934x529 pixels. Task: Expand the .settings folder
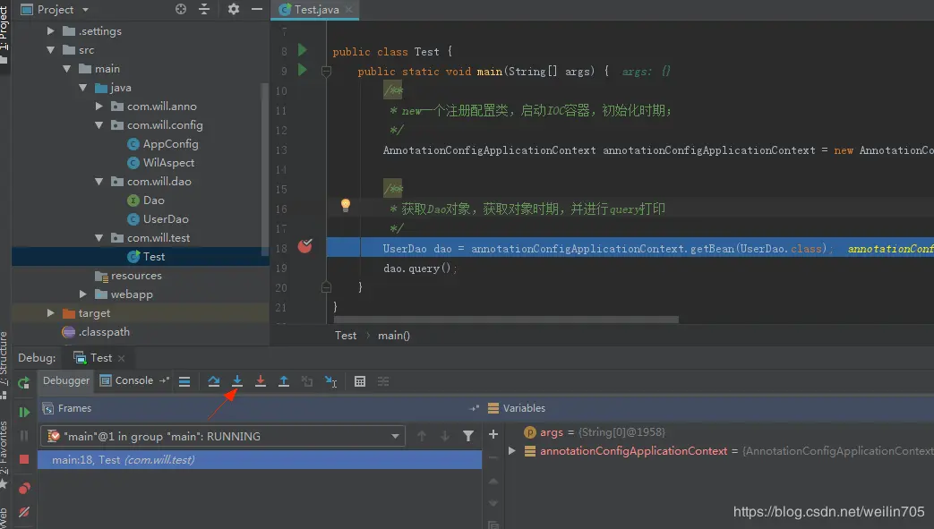click(51, 31)
